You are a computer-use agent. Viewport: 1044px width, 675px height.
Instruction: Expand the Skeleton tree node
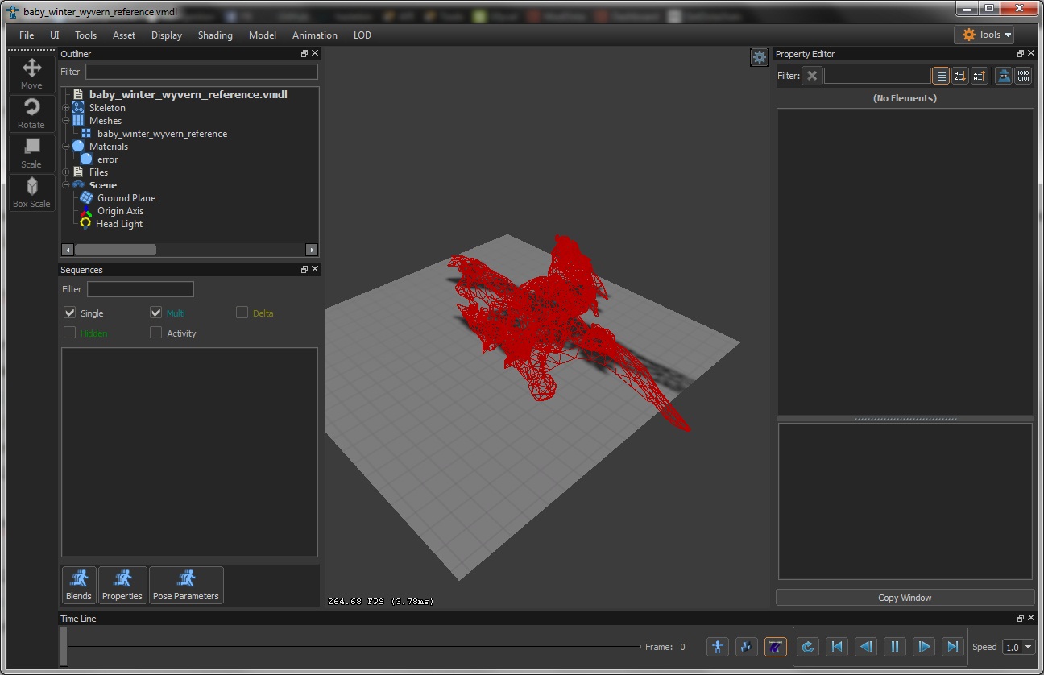pyautogui.click(x=66, y=108)
